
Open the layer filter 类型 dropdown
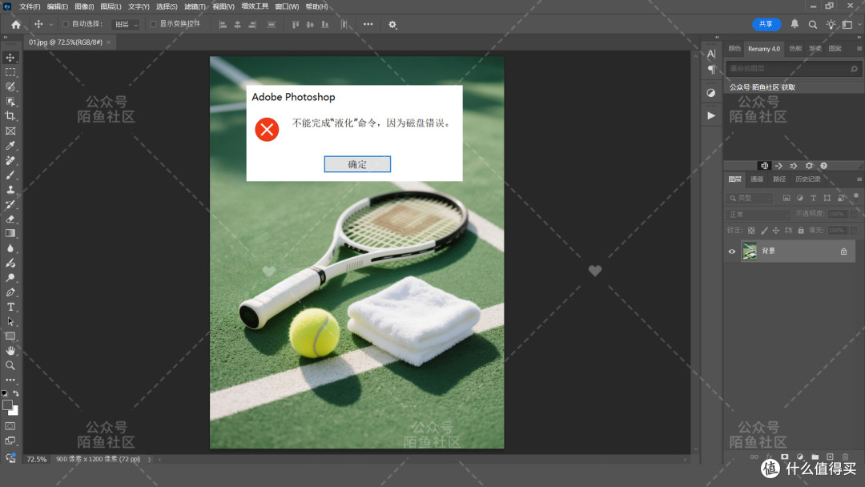coord(750,198)
